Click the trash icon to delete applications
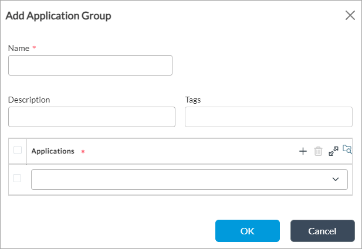 pos(318,151)
